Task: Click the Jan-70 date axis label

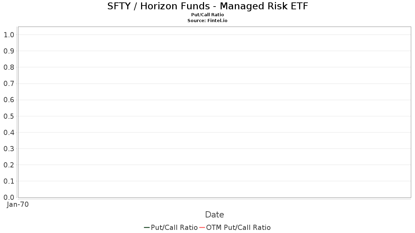Action: (18, 204)
